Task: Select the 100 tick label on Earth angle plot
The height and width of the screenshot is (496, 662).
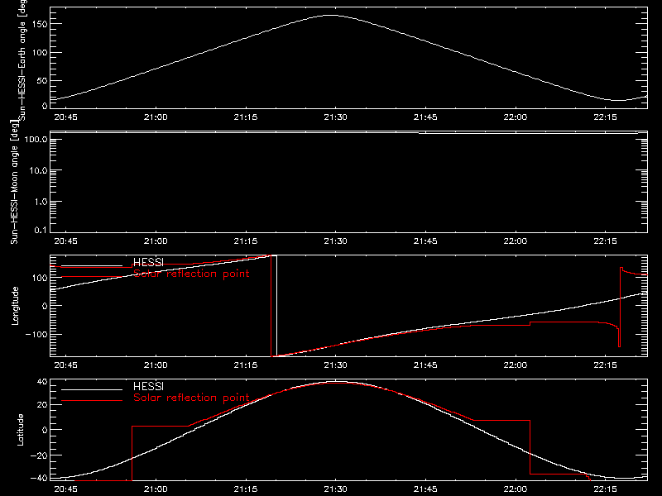Action: tap(40, 53)
